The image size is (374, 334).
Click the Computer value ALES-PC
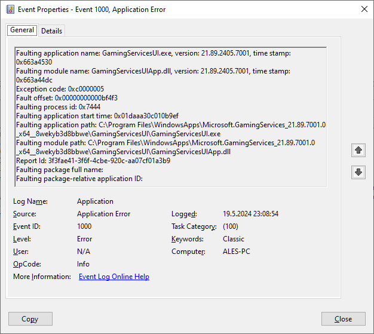click(237, 252)
